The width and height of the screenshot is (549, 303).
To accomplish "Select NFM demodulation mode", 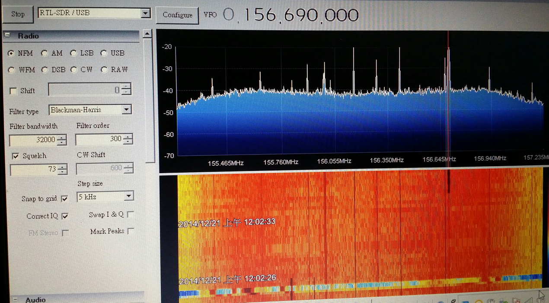I will (x=11, y=53).
